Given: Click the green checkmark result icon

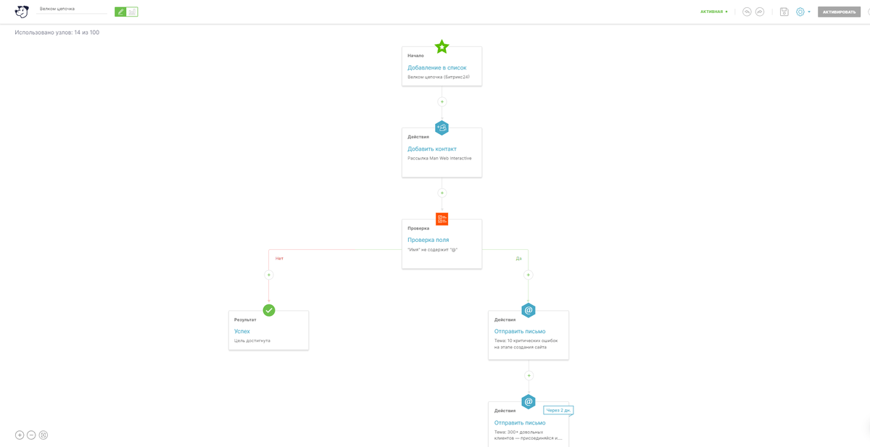Looking at the screenshot, I should click(x=269, y=310).
